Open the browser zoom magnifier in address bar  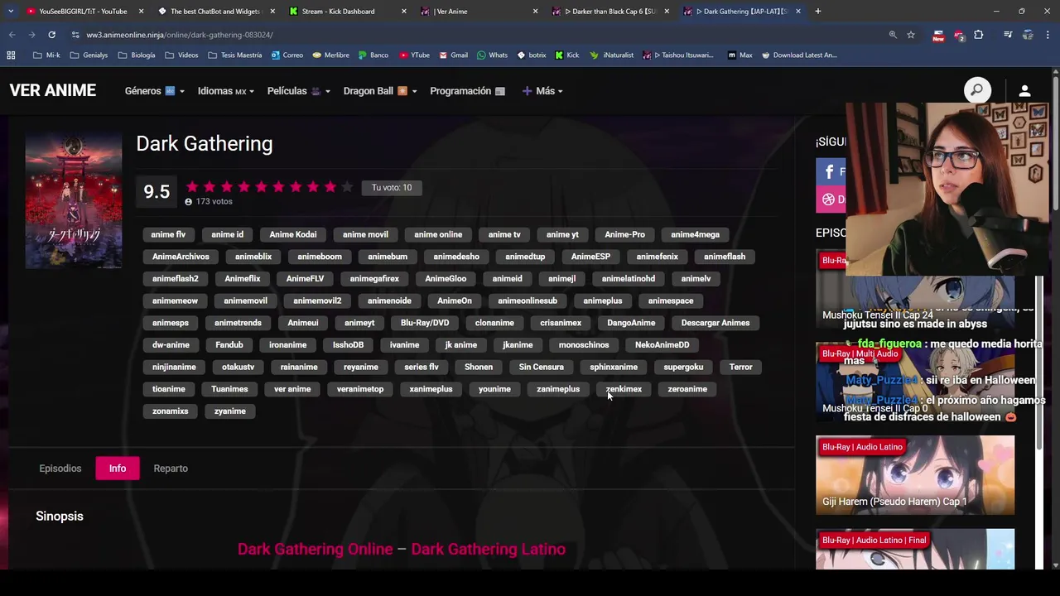[x=893, y=35]
